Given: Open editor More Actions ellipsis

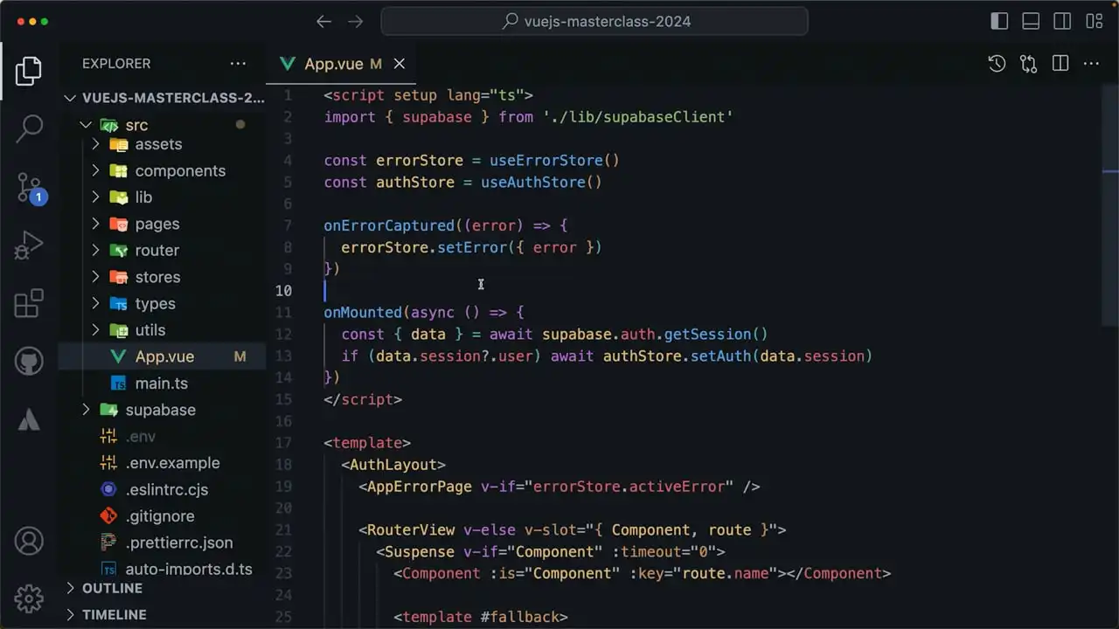Looking at the screenshot, I should (x=1091, y=64).
